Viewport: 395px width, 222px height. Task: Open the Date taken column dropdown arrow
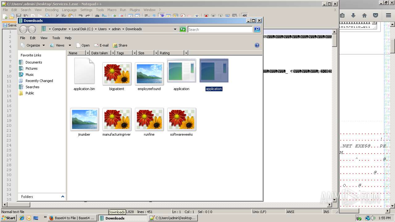click(x=113, y=53)
